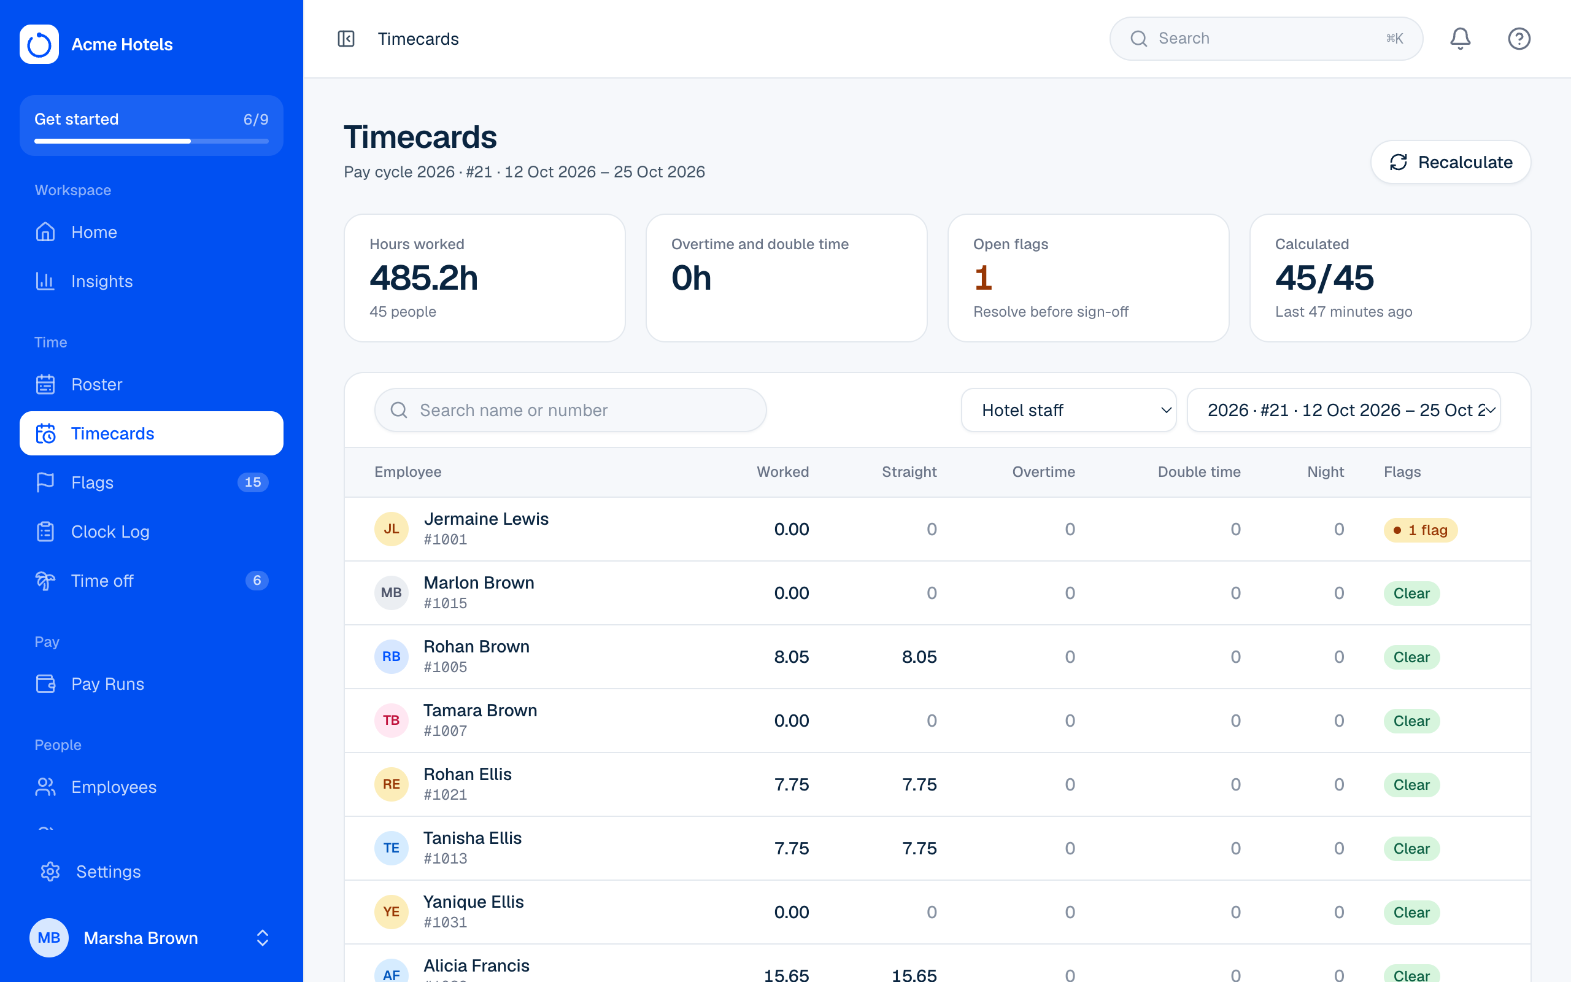Open the Hotel staff group dropdown

[1068, 410]
